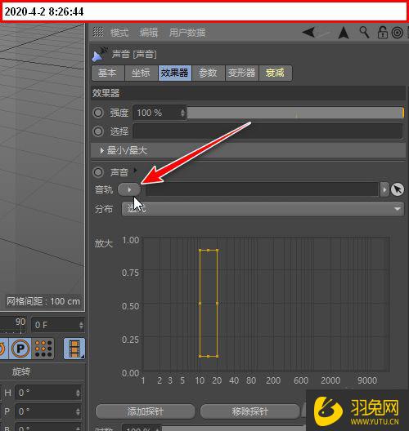The height and width of the screenshot is (431, 409).
Task: Go back with the left arrow icon
Action: tap(309, 32)
